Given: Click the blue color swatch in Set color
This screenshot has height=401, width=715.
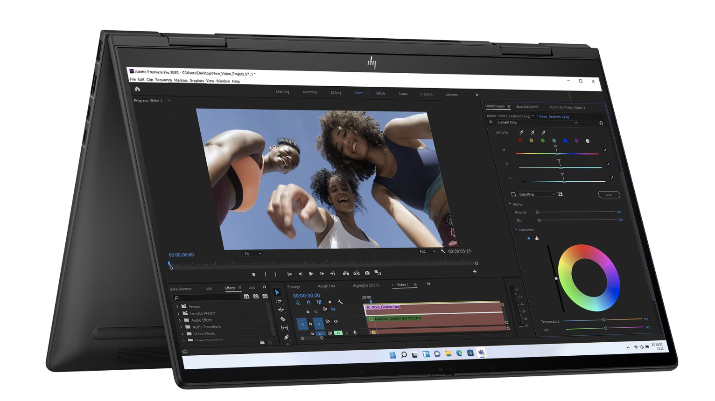Looking at the screenshot, I should click(x=565, y=141).
